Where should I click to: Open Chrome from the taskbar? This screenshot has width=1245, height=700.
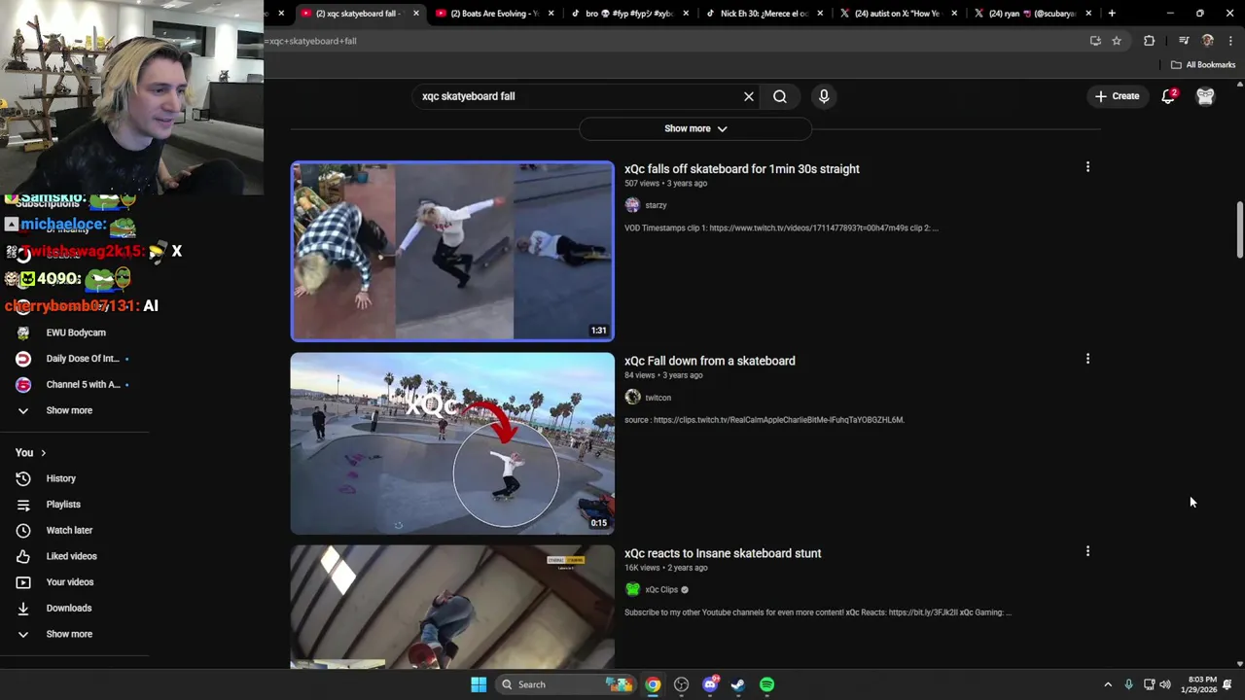[653, 684]
